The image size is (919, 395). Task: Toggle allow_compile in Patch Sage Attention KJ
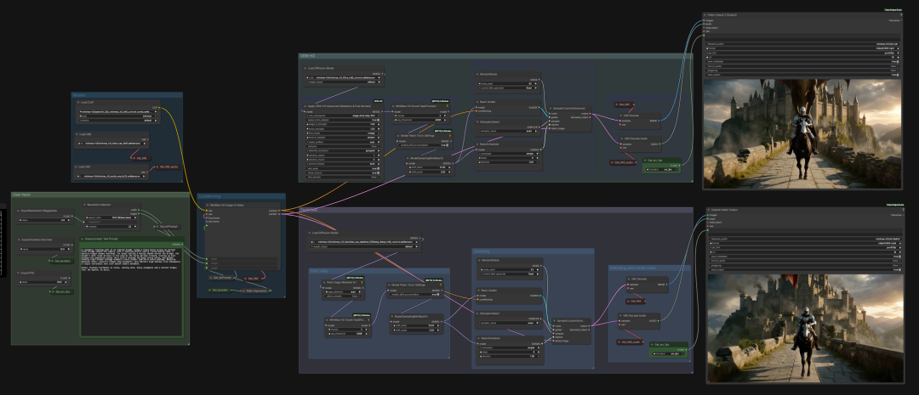click(344, 296)
